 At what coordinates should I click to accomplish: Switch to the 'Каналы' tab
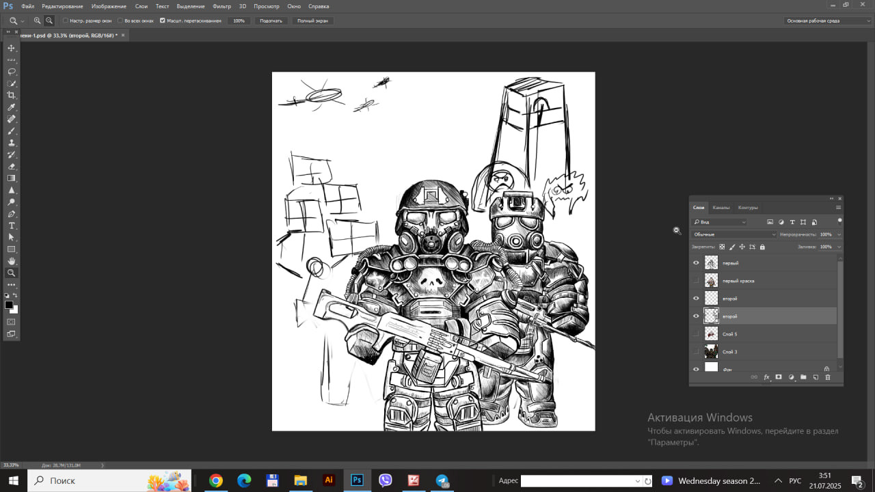pyautogui.click(x=721, y=208)
